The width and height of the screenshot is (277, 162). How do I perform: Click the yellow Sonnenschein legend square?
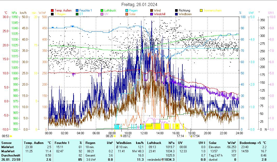(x=201, y=10)
